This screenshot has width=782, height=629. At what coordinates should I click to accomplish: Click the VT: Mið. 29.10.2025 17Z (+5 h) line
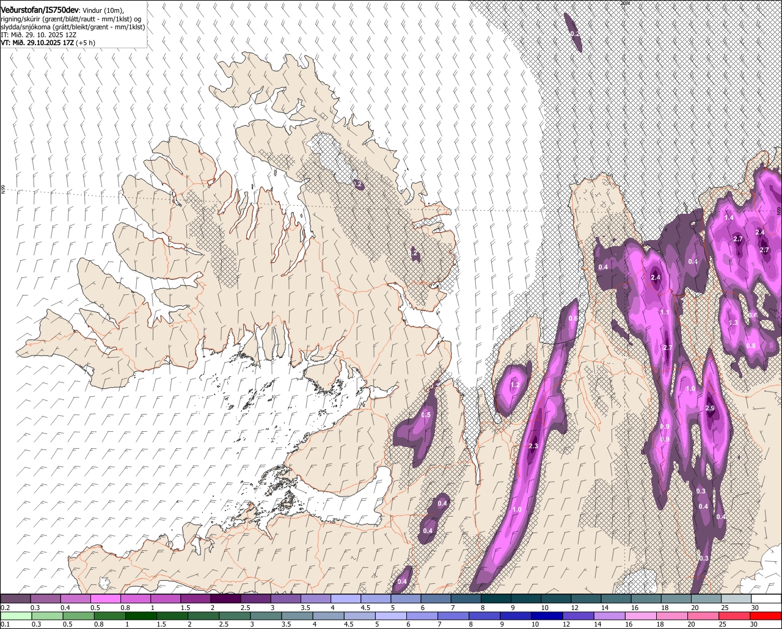click(48, 43)
